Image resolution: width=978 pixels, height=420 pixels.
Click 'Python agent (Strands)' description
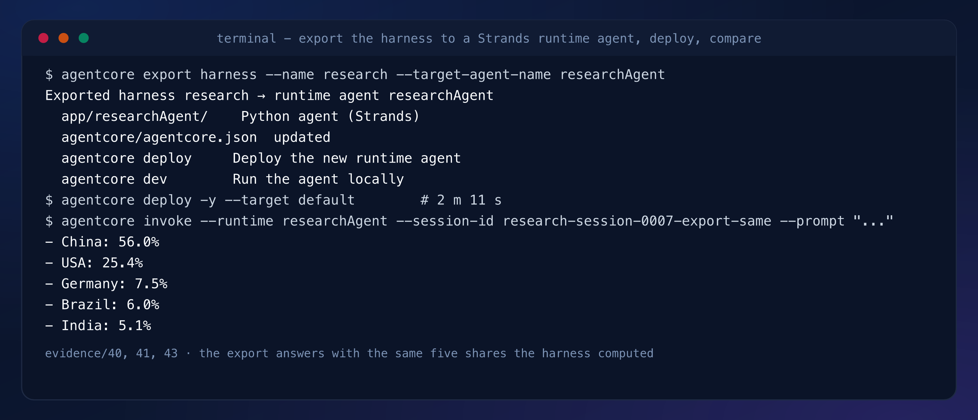330,116
